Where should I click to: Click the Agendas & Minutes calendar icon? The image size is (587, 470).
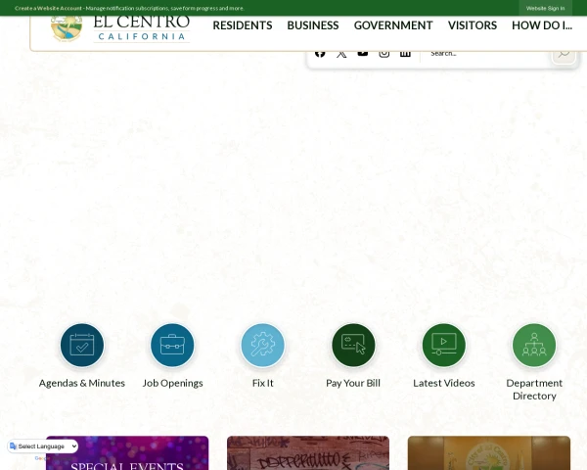(x=82, y=345)
